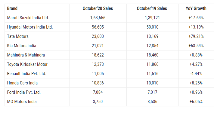
Task: Click the October'19 Sales column header
Action: tap(152, 8)
